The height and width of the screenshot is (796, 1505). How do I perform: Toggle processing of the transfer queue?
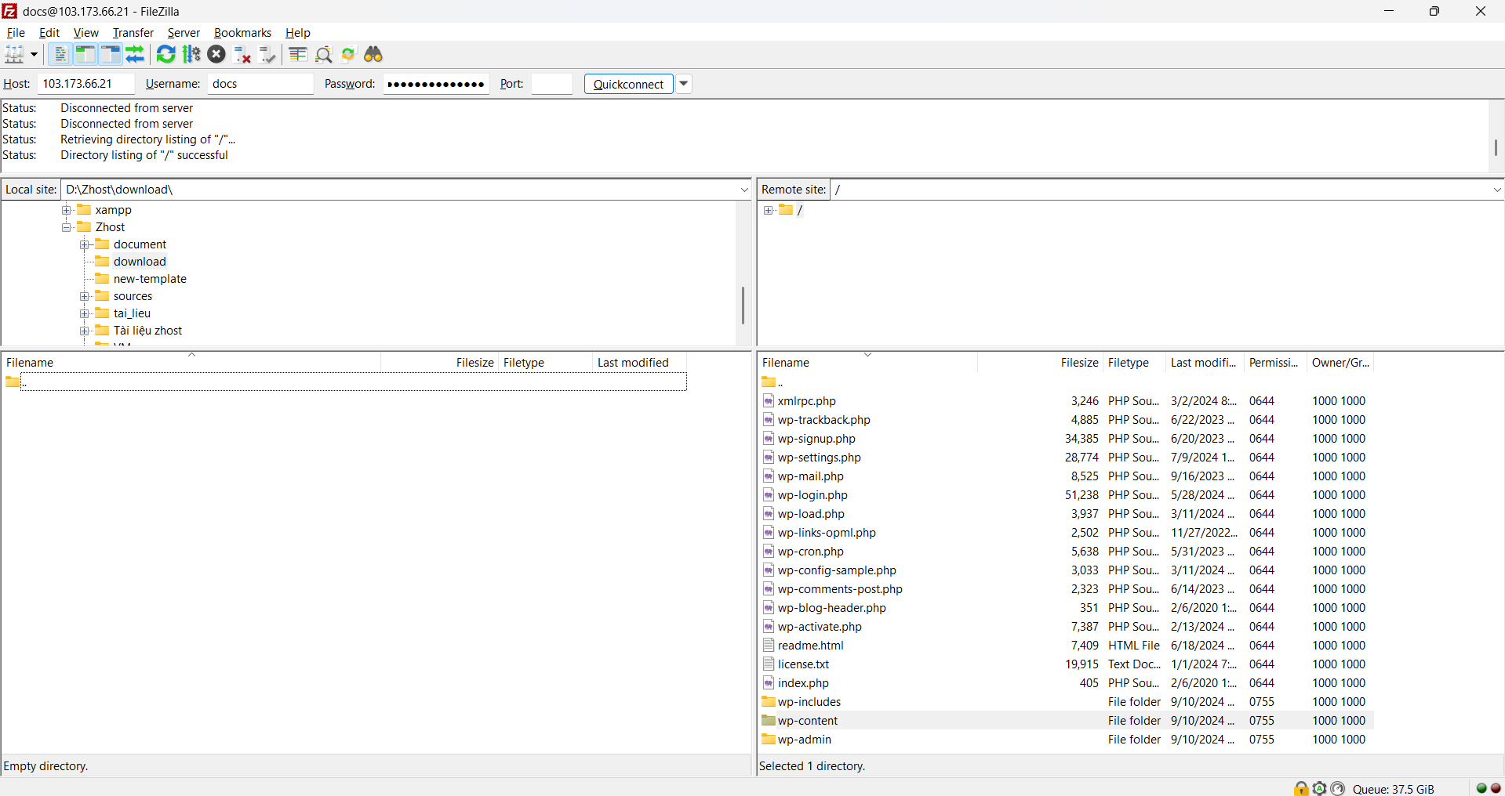[x=191, y=54]
